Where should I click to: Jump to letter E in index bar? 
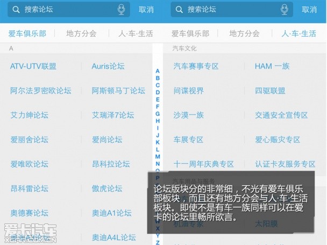pyautogui.click(x=158, y=100)
